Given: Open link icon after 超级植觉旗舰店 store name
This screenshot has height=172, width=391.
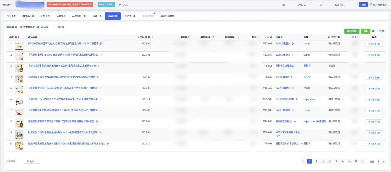Looking at the screenshot, I should 294,121.
